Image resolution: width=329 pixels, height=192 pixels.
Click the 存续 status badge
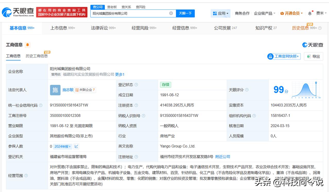tap(165, 85)
